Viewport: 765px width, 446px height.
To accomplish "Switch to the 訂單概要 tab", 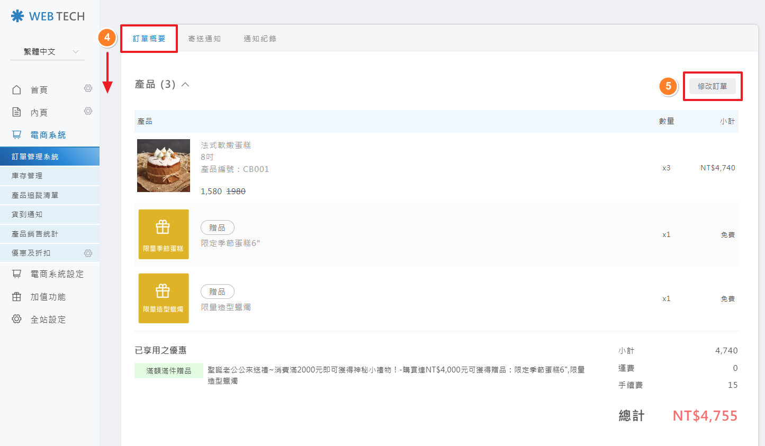I will (149, 39).
